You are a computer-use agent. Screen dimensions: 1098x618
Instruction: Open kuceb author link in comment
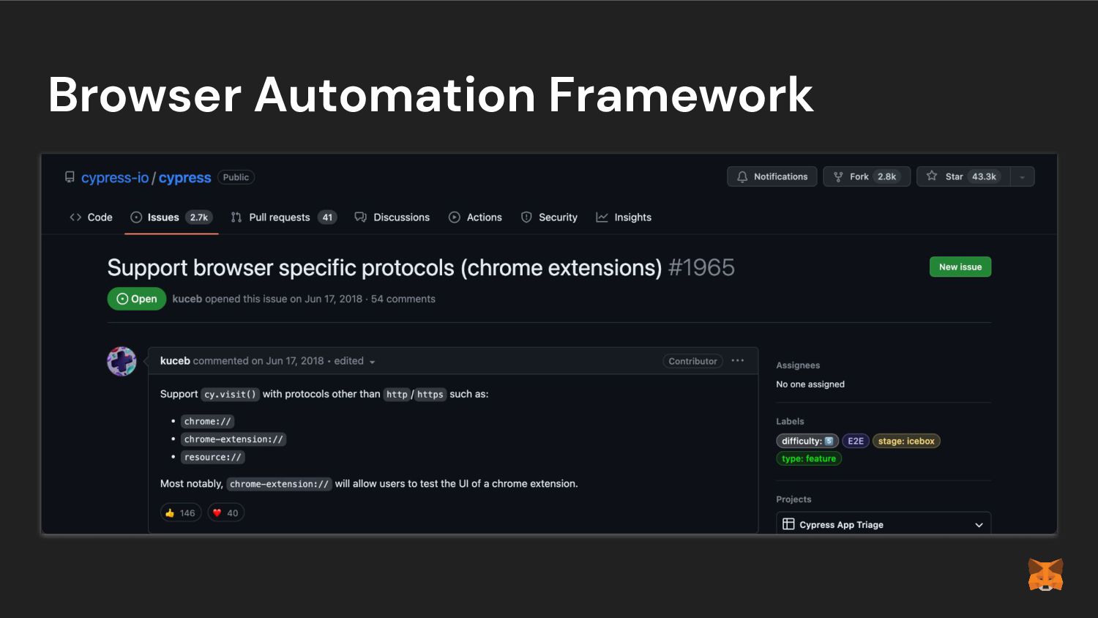[175, 361]
